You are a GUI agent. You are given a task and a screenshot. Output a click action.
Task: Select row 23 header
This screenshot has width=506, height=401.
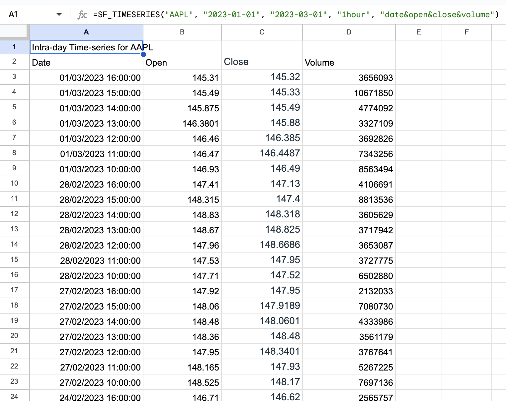click(x=15, y=382)
